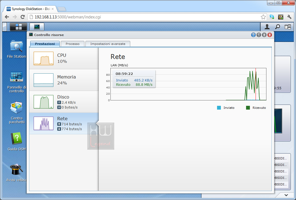
Task: Toggle the DSM widgets panel icon
Action: click(x=288, y=27)
